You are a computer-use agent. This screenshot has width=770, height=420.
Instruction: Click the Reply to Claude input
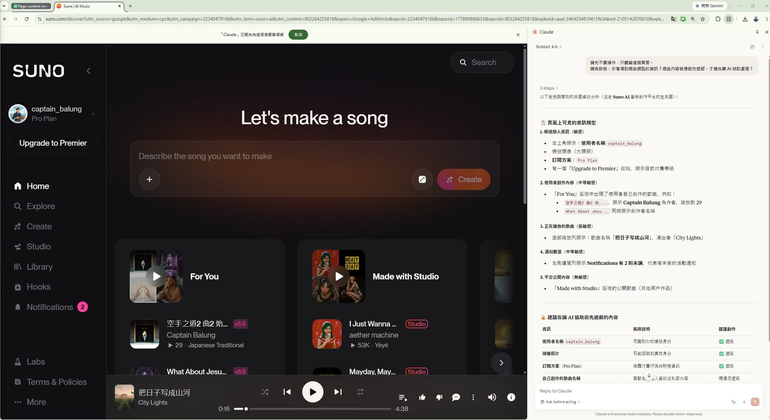click(x=649, y=391)
